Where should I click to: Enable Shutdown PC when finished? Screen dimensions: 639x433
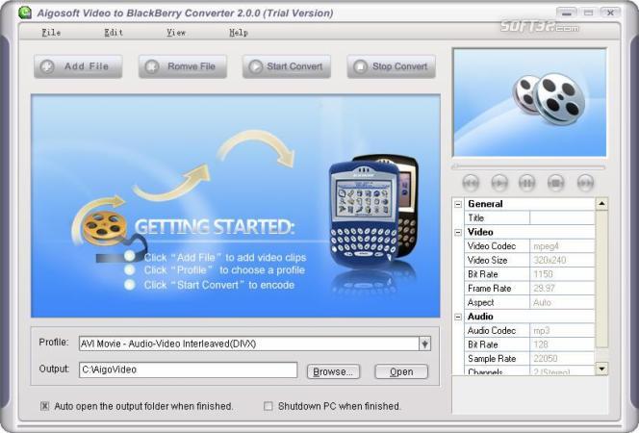[x=268, y=406]
